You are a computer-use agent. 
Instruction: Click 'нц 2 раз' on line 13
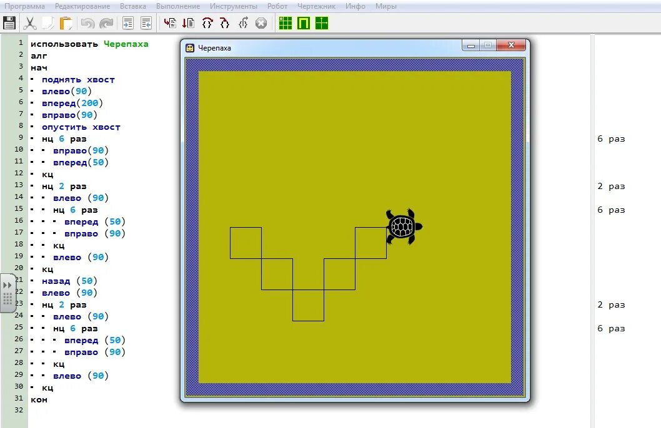click(x=64, y=187)
